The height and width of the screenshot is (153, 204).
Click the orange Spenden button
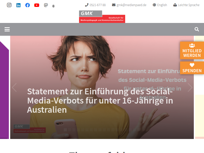192,68
